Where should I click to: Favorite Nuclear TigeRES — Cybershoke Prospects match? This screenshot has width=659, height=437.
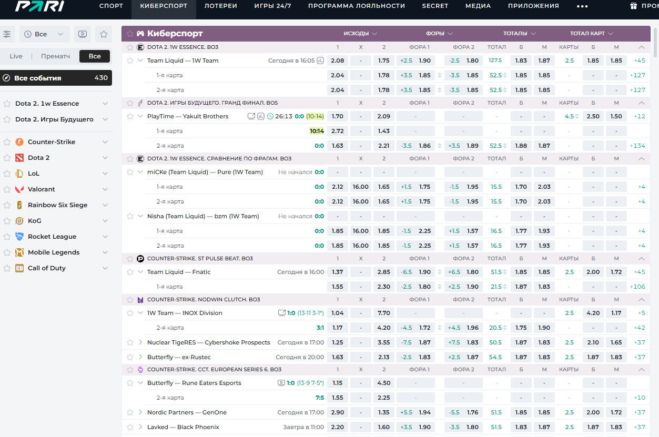130,342
